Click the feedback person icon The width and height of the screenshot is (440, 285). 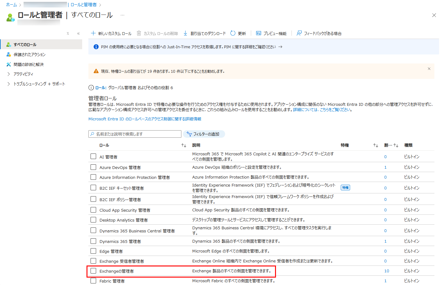pyautogui.click(x=299, y=33)
